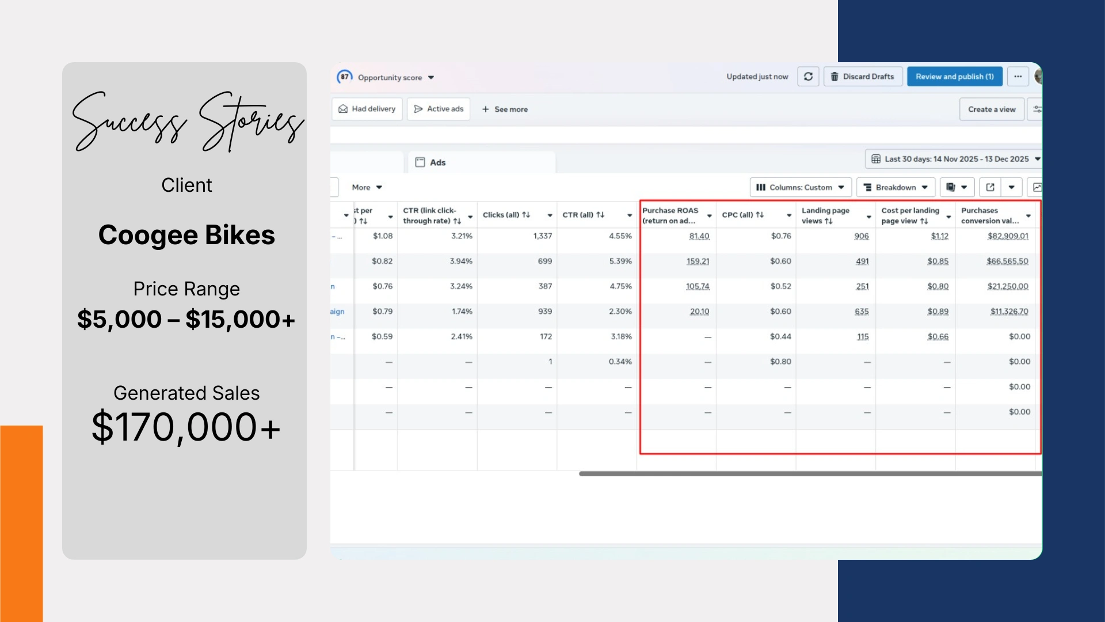Image resolution: width=1105 pixels, height=622 pixels.
Task: Click the $0.66 cost per landing page view
Action: [938, 337]
